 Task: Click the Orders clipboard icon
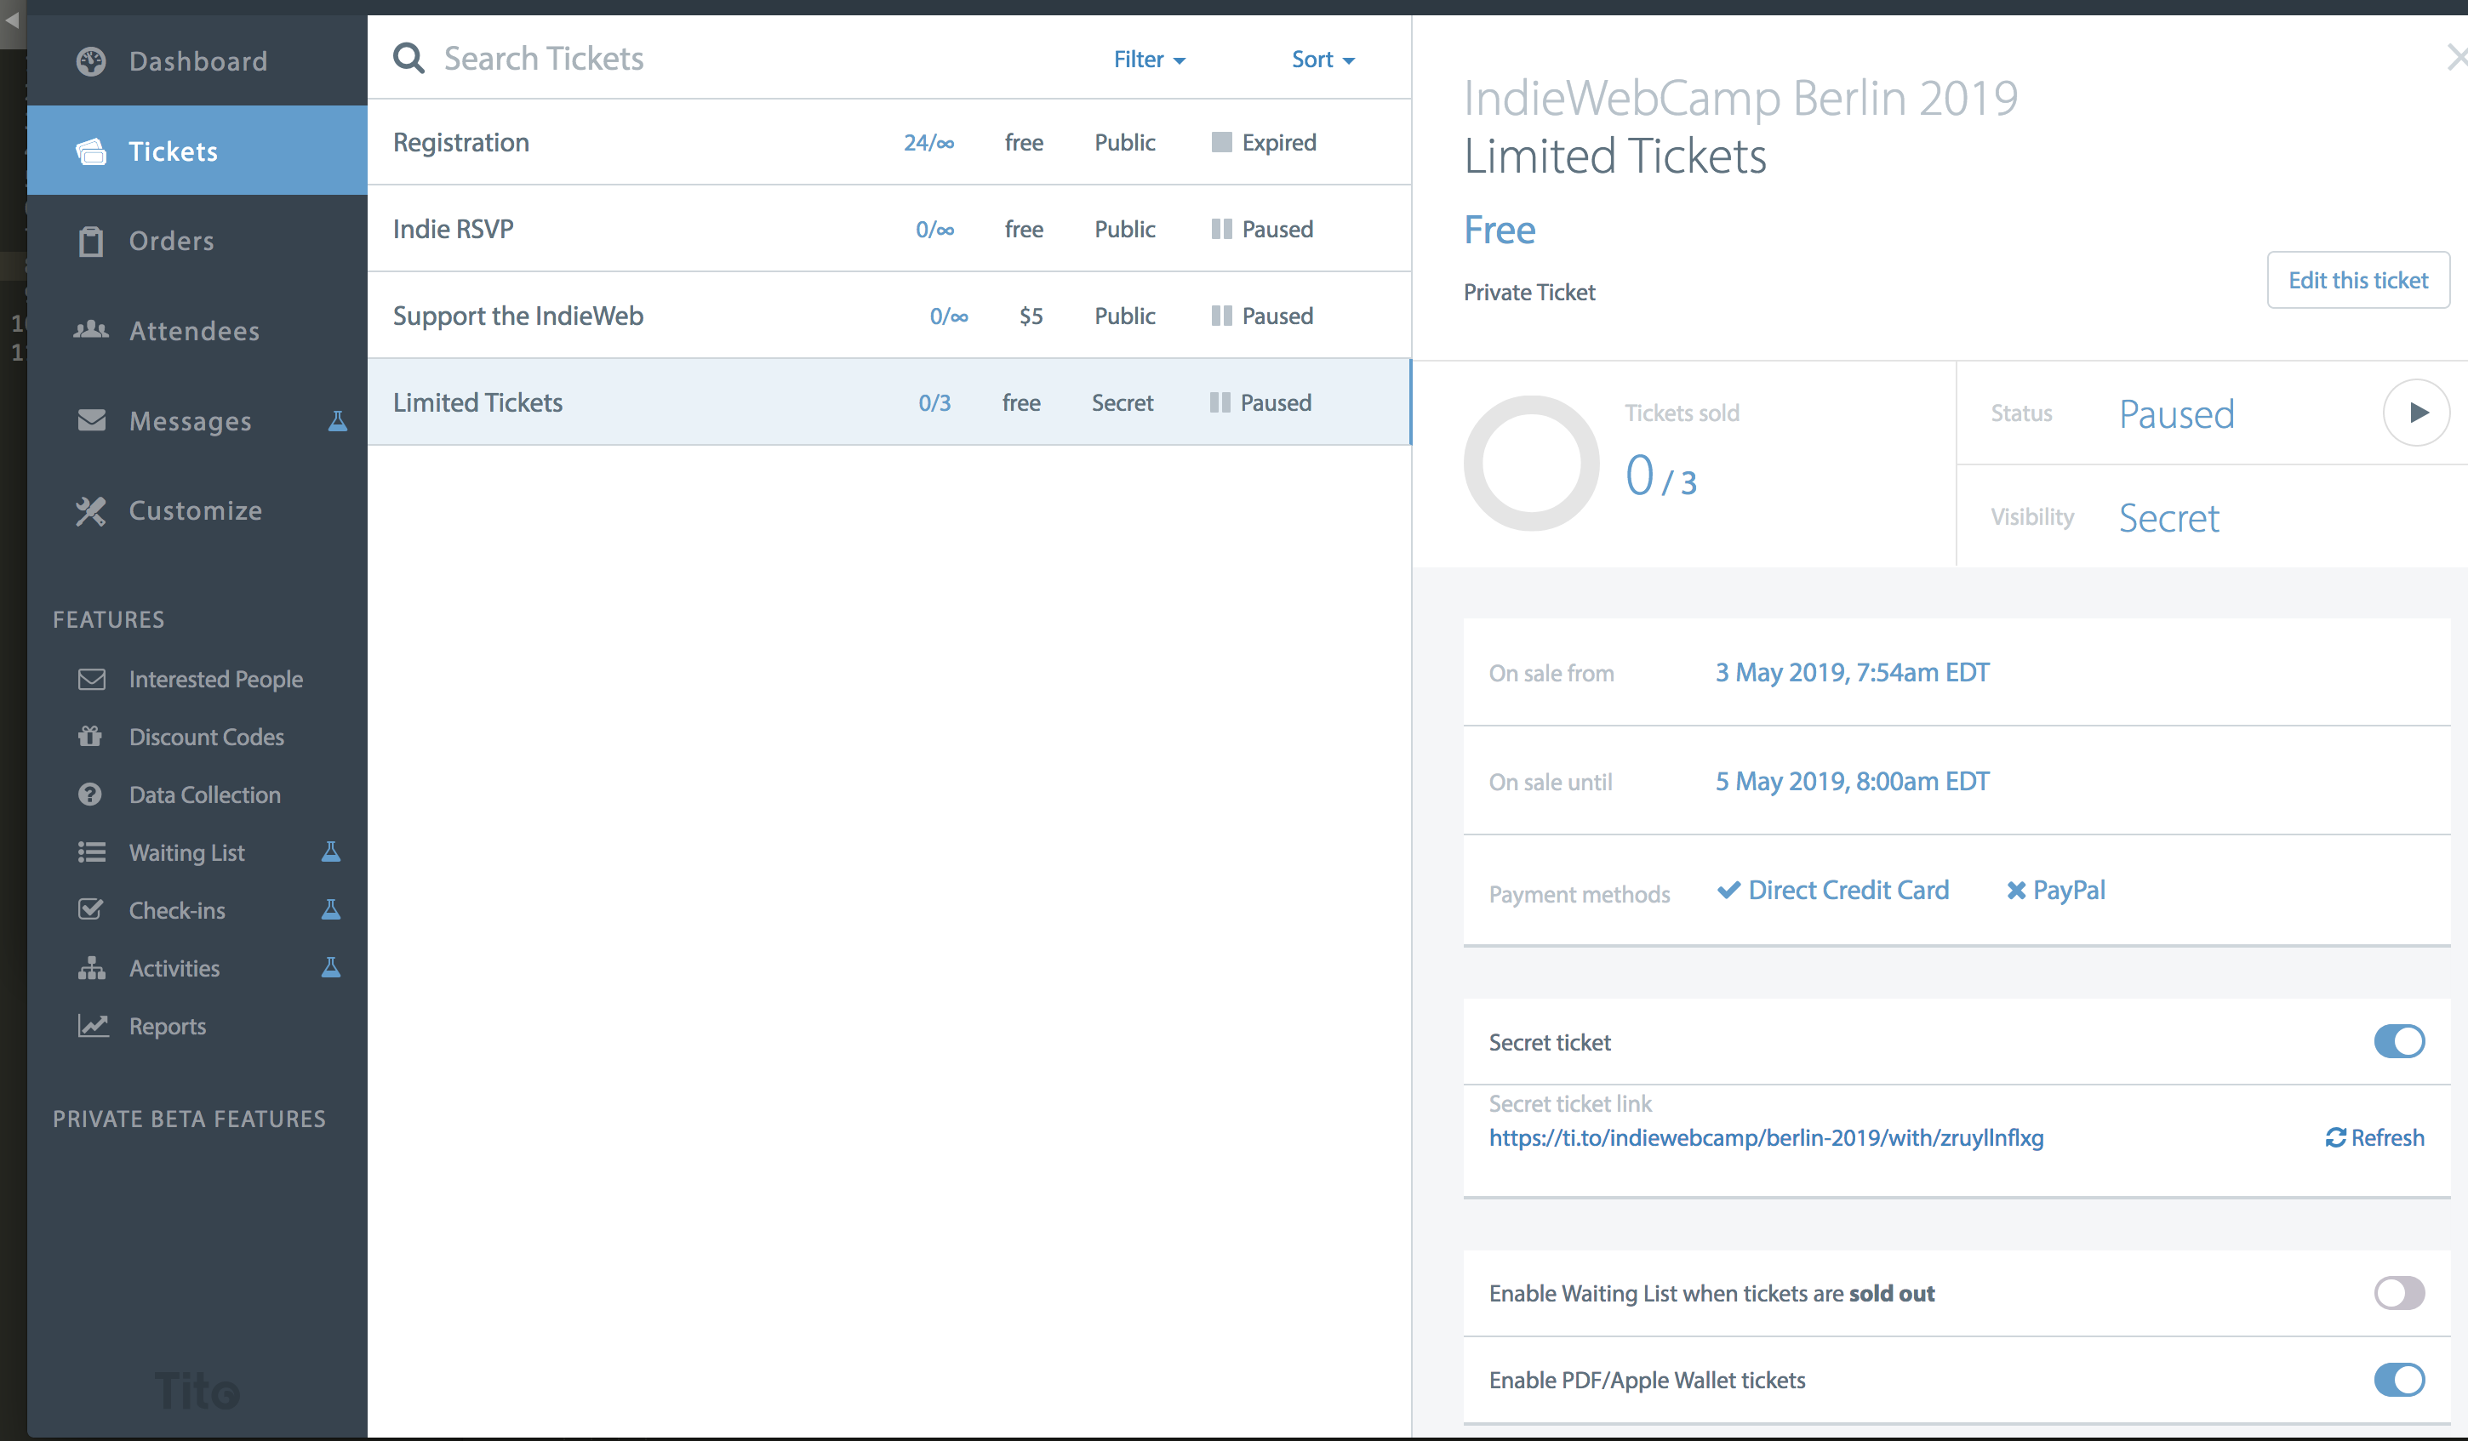pyautogui.click(x=91, y=241)
